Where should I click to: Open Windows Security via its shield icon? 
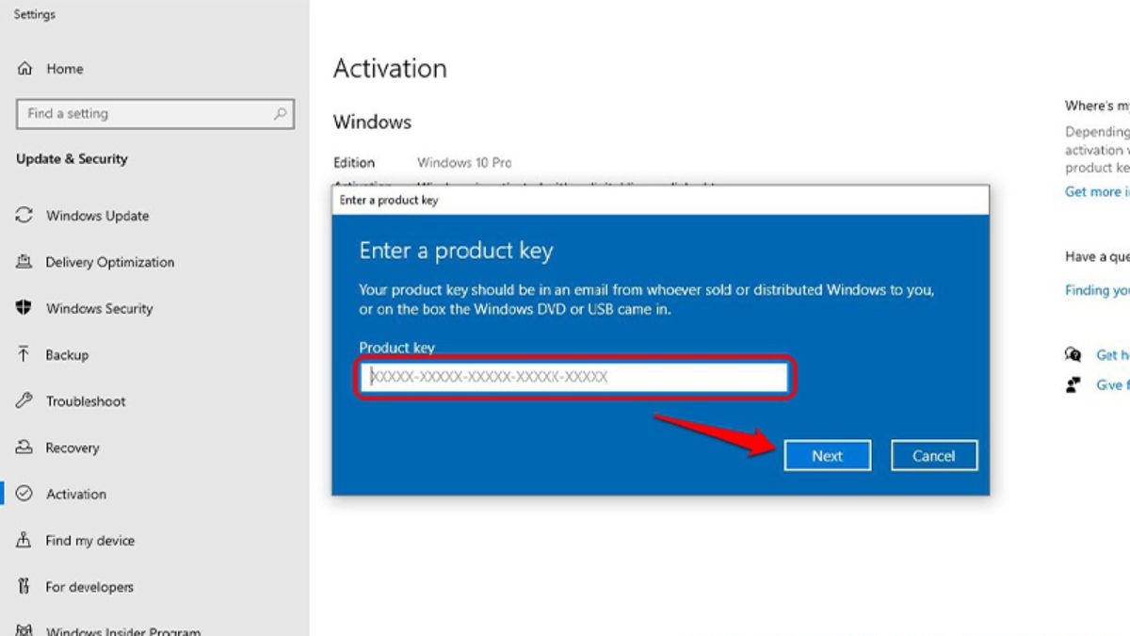pyautogui.click(x=24, y=308)
